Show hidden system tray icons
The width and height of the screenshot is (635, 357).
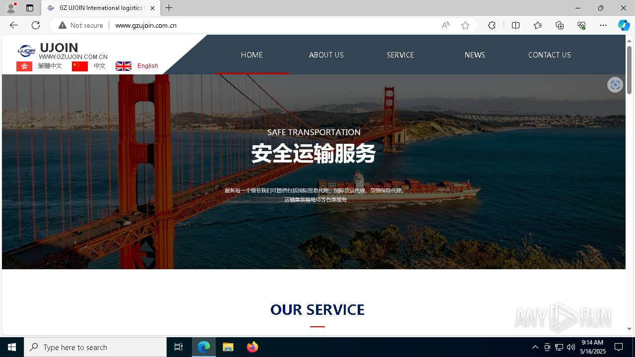coord(535,347)
